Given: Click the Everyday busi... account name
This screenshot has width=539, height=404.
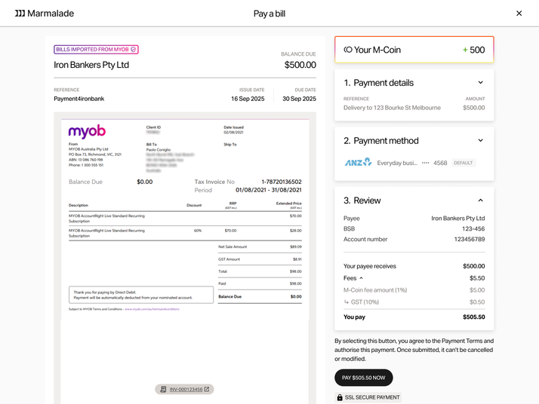Looking at the screenshot, I should [397, 163].
